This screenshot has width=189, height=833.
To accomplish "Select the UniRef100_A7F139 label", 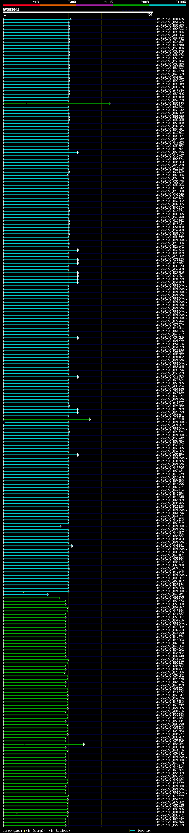I will point(170,393).
